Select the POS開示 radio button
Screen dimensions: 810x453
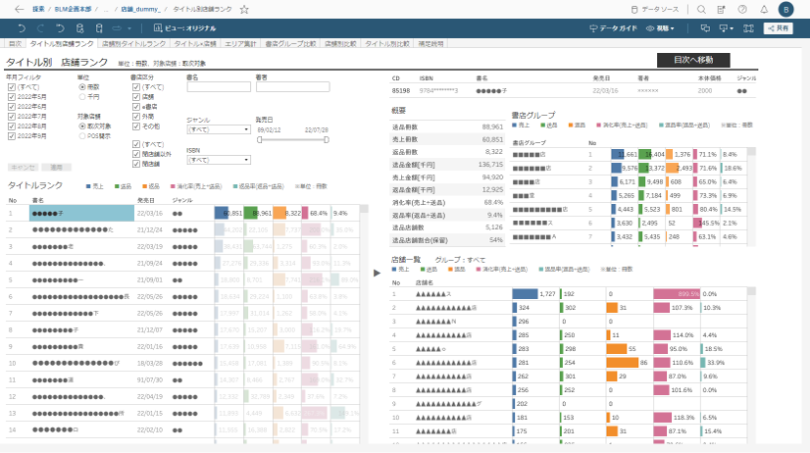click(x=80, y=136)
